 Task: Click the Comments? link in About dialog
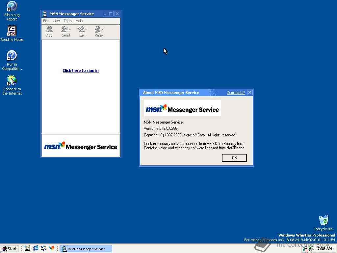pos(236,93)
